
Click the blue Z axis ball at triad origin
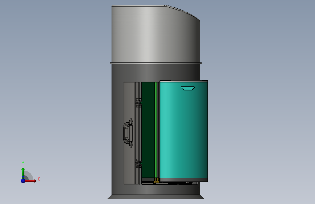tap(23, 181)
